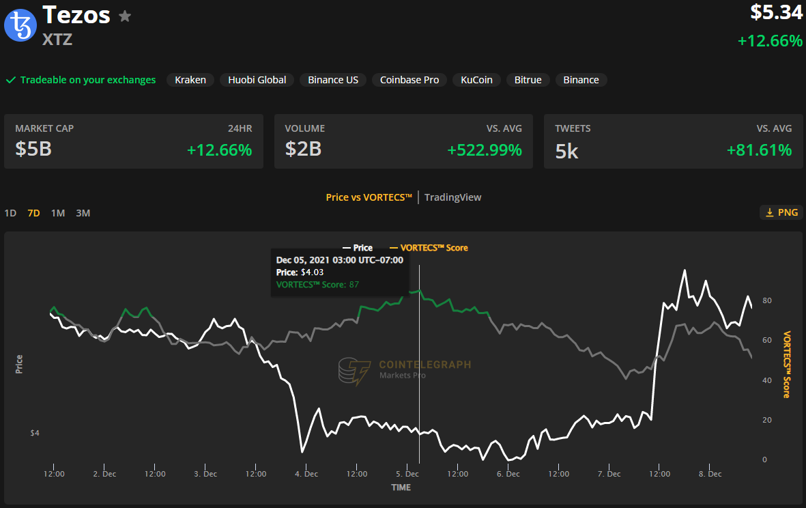806x508 pixels.
Task: Toggle the star to favorite Tezos
Action: pos(125,16)
